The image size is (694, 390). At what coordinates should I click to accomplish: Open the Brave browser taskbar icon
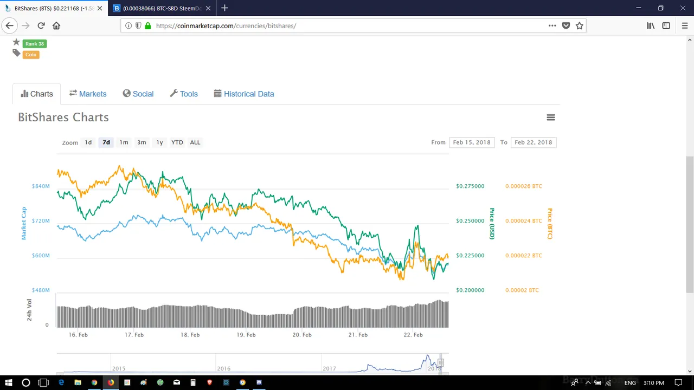coord(209,382)
